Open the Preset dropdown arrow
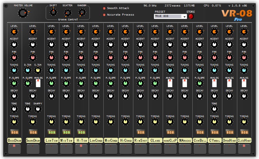 [184, 16]
